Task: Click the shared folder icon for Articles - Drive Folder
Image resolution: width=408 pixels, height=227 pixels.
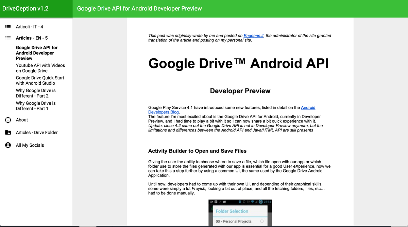Action: (x=8, y=132)
